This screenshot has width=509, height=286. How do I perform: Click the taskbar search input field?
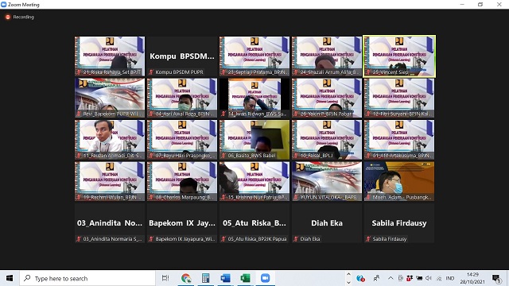point(87,278)
